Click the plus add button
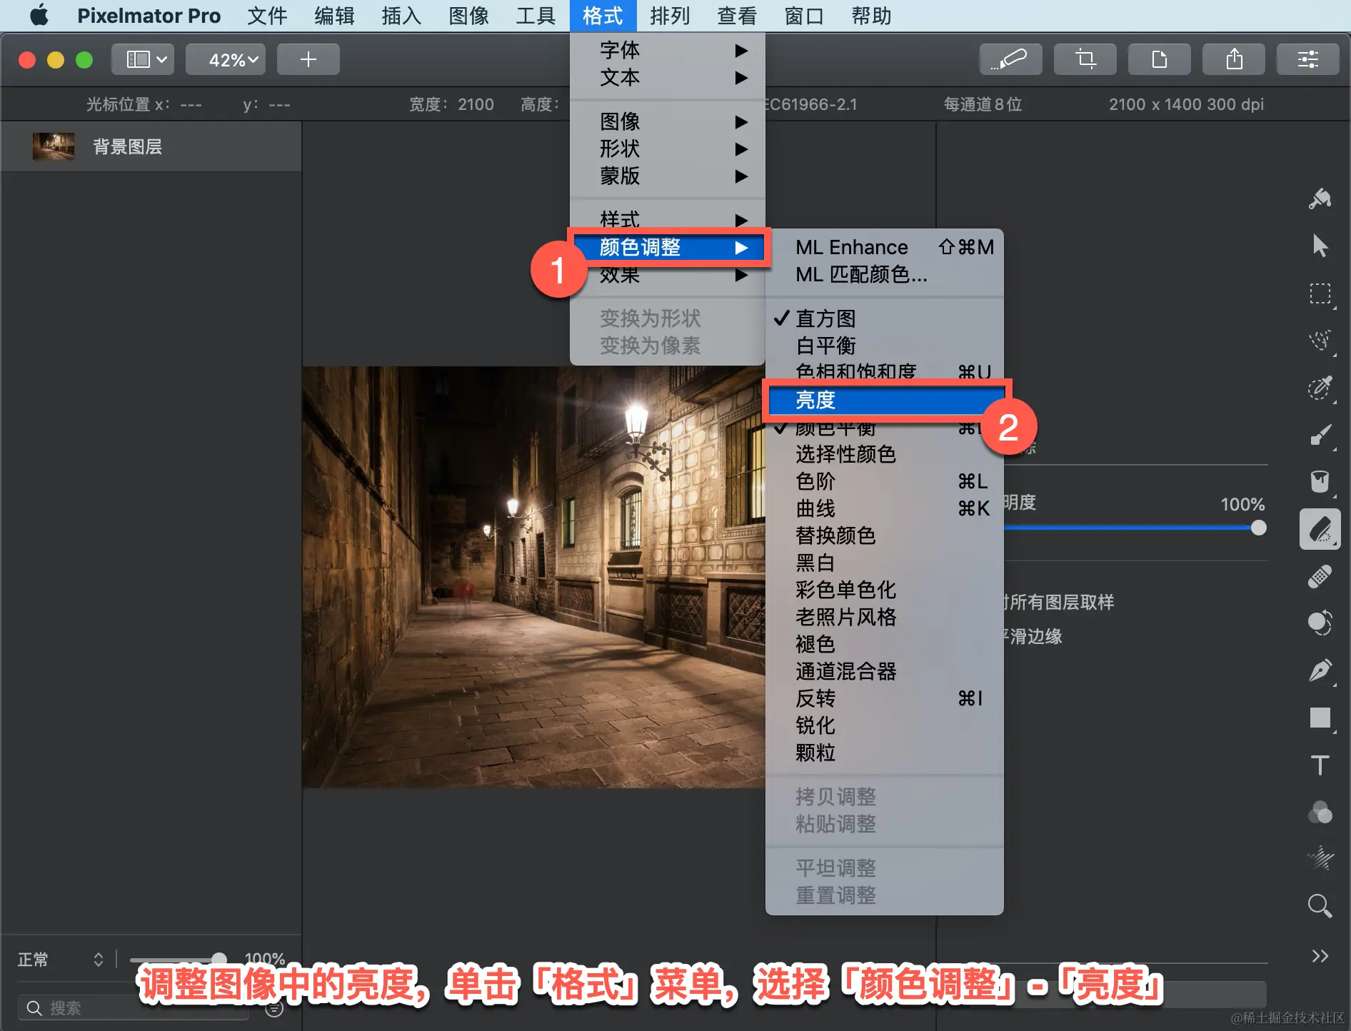This screenshot has height=1031, width=1351. 308,59
